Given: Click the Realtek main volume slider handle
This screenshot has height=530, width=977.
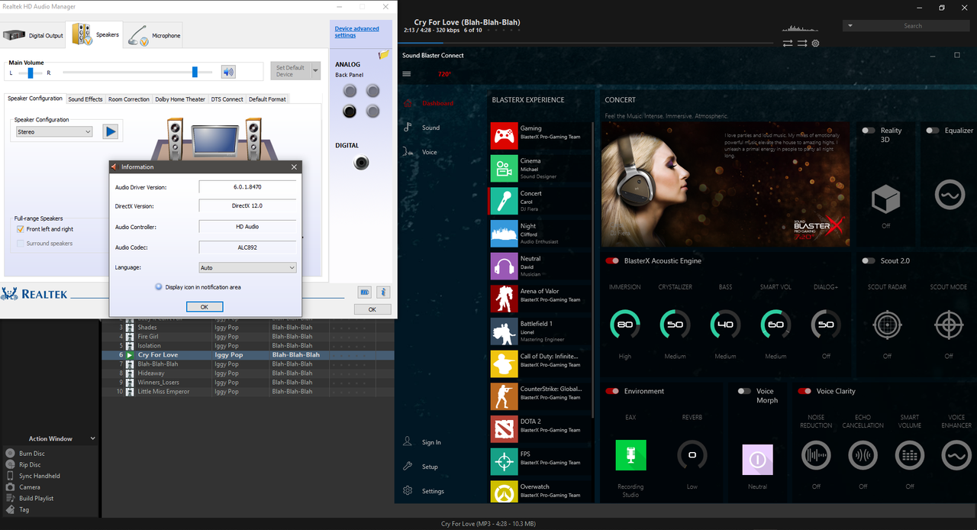Looking at the screenshot, I should click(195, 72).
